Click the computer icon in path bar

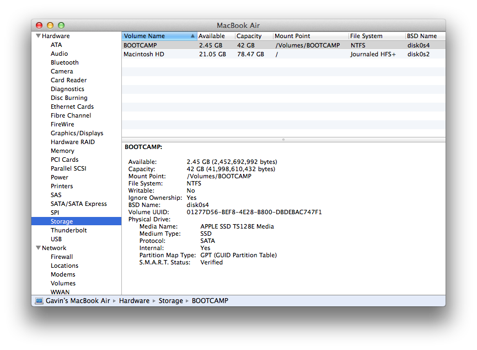[x=39, y=301]
